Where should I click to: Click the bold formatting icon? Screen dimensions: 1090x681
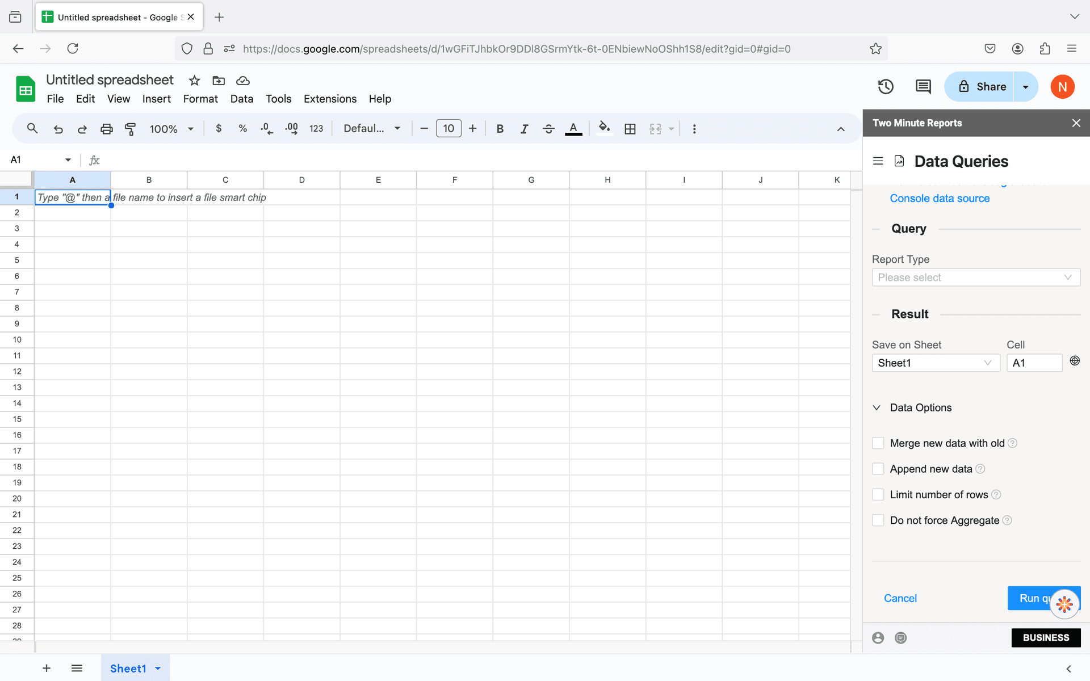pos(500,129)
